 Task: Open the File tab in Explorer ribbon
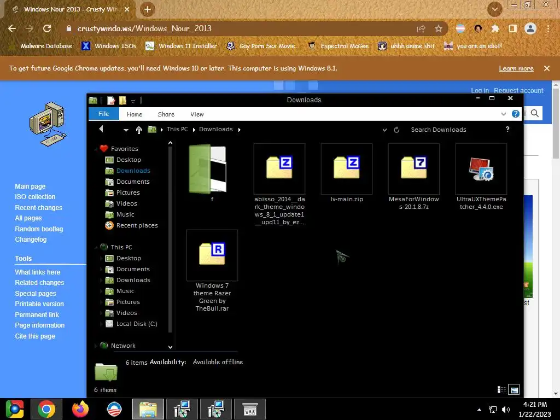(103, 114)
